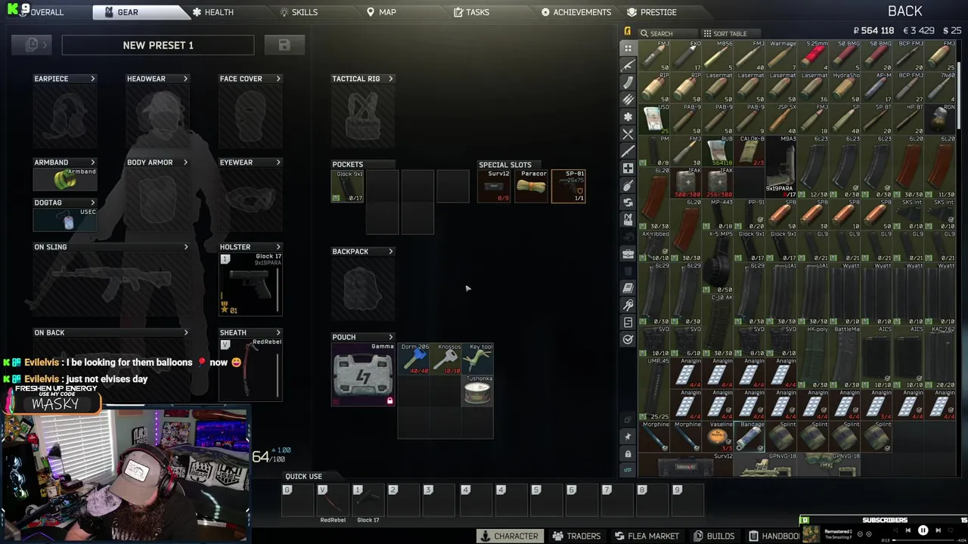The height and width of the screenshot is (544, 968).
Task: Select the Key tool in pouch
Action: [x=477, y=359]
